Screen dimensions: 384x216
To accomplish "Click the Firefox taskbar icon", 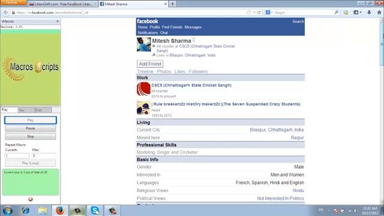I will tap(60, 211).
